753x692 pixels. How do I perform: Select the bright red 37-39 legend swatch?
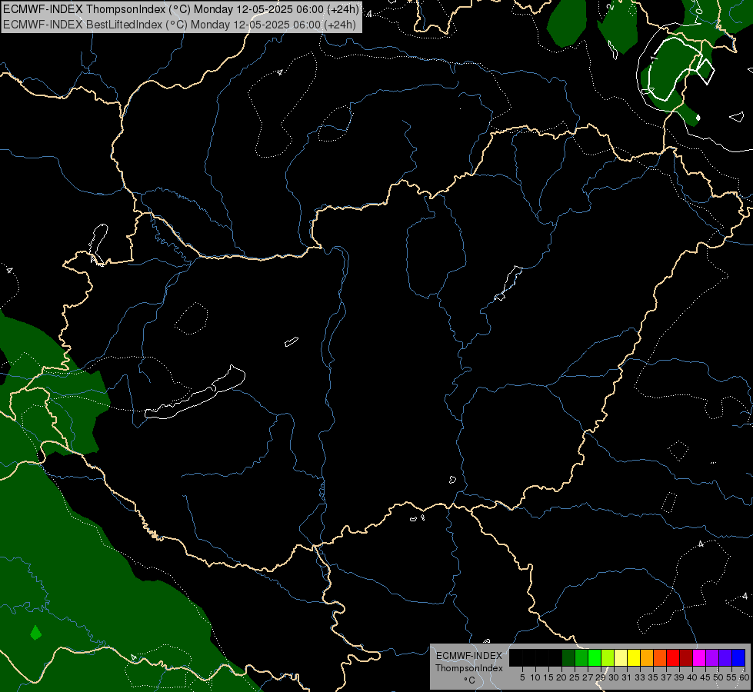673,657
